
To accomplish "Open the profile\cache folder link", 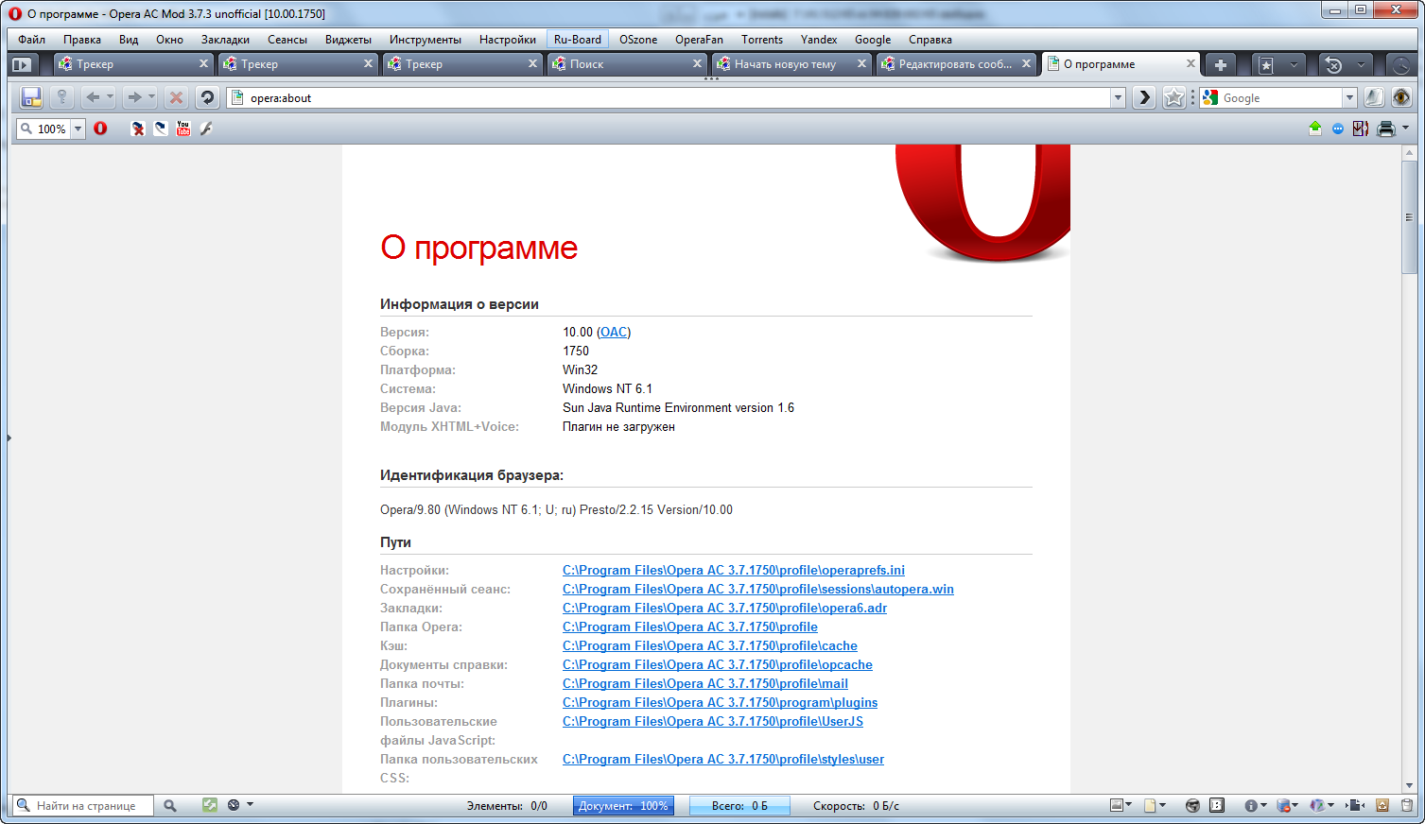I will click(710, 645).
